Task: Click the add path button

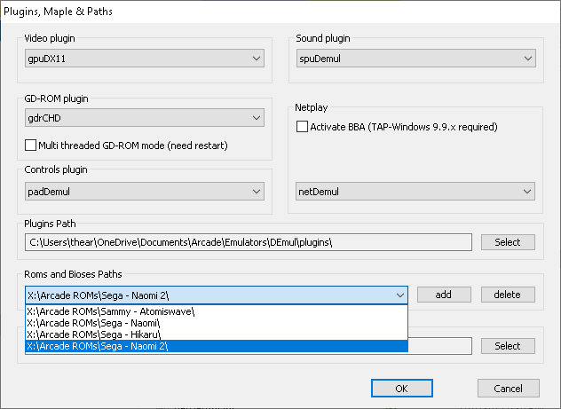Action: click(x=444, y=295)
